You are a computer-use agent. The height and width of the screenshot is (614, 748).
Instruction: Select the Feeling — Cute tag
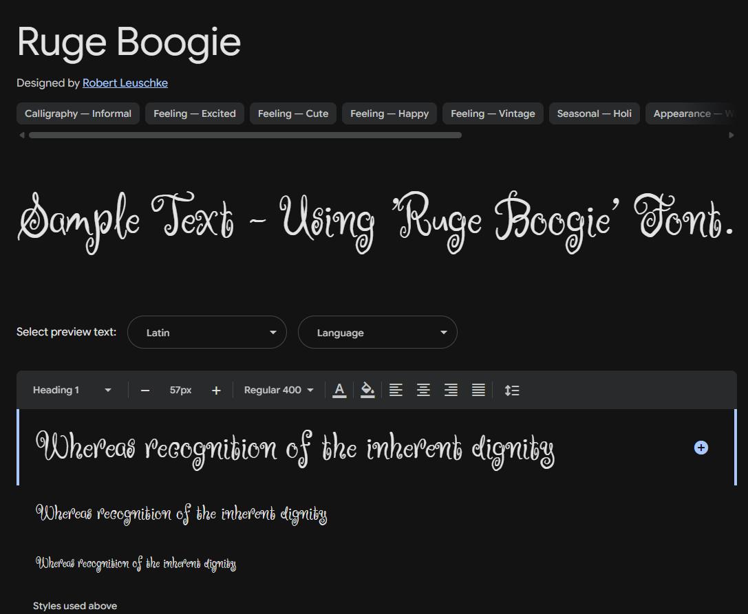pos(293,113)
